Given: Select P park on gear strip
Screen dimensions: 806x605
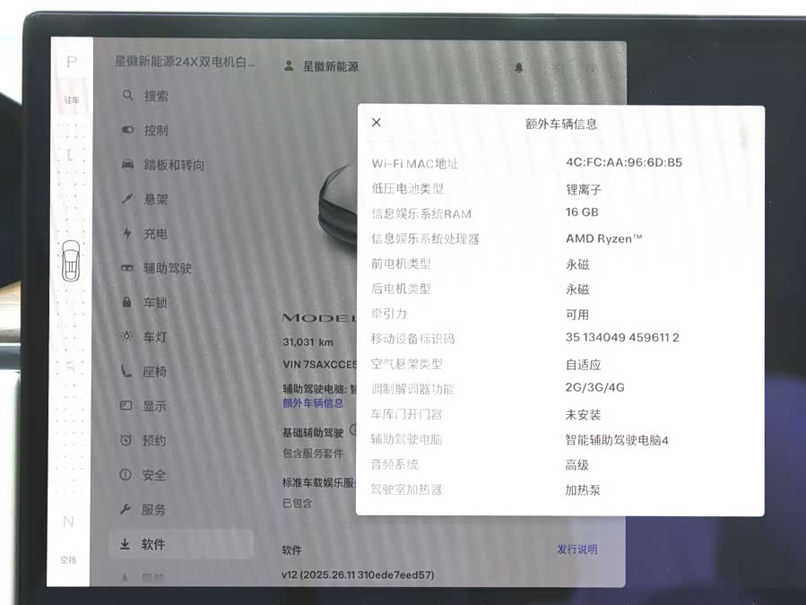Looking at the screenshot, I should [71, 62].
